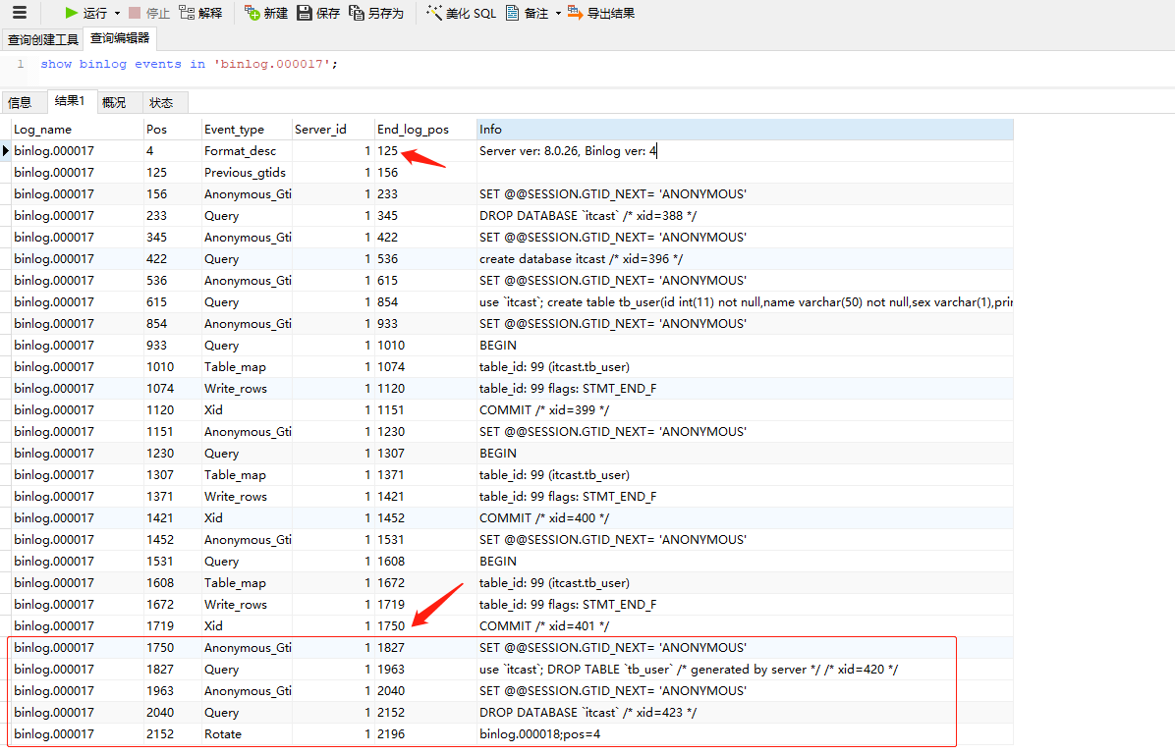Expand the Run dropdown arrow

117,14
